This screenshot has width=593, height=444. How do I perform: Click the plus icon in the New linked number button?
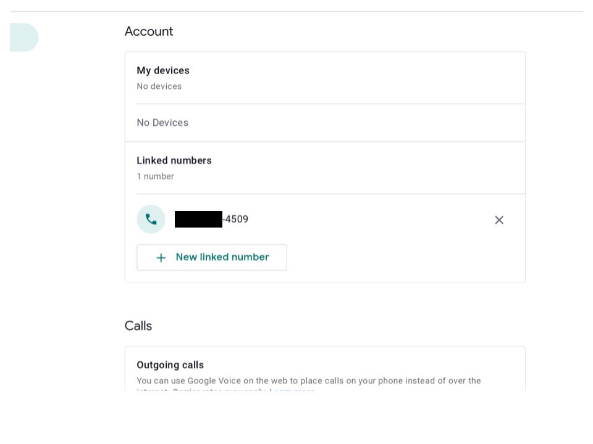pos(161,258)
